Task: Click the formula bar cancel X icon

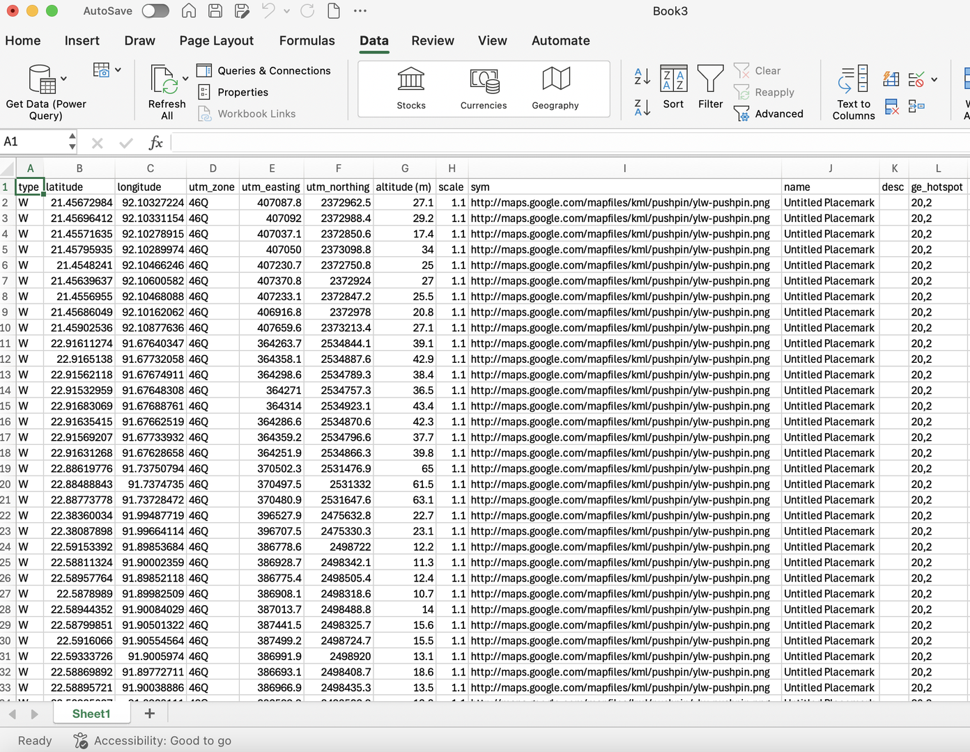Action: pos(97,143)
